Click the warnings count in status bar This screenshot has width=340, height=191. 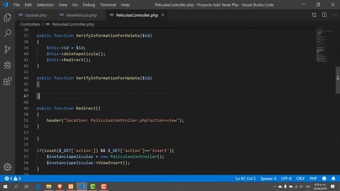click(18, 178)
